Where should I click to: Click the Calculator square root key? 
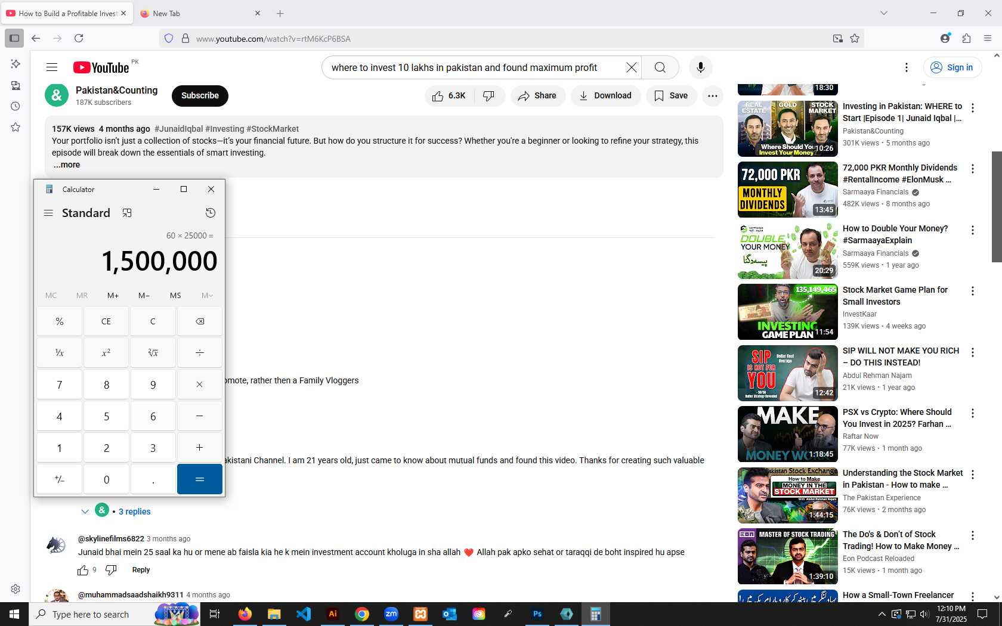(x=153, y=353)
